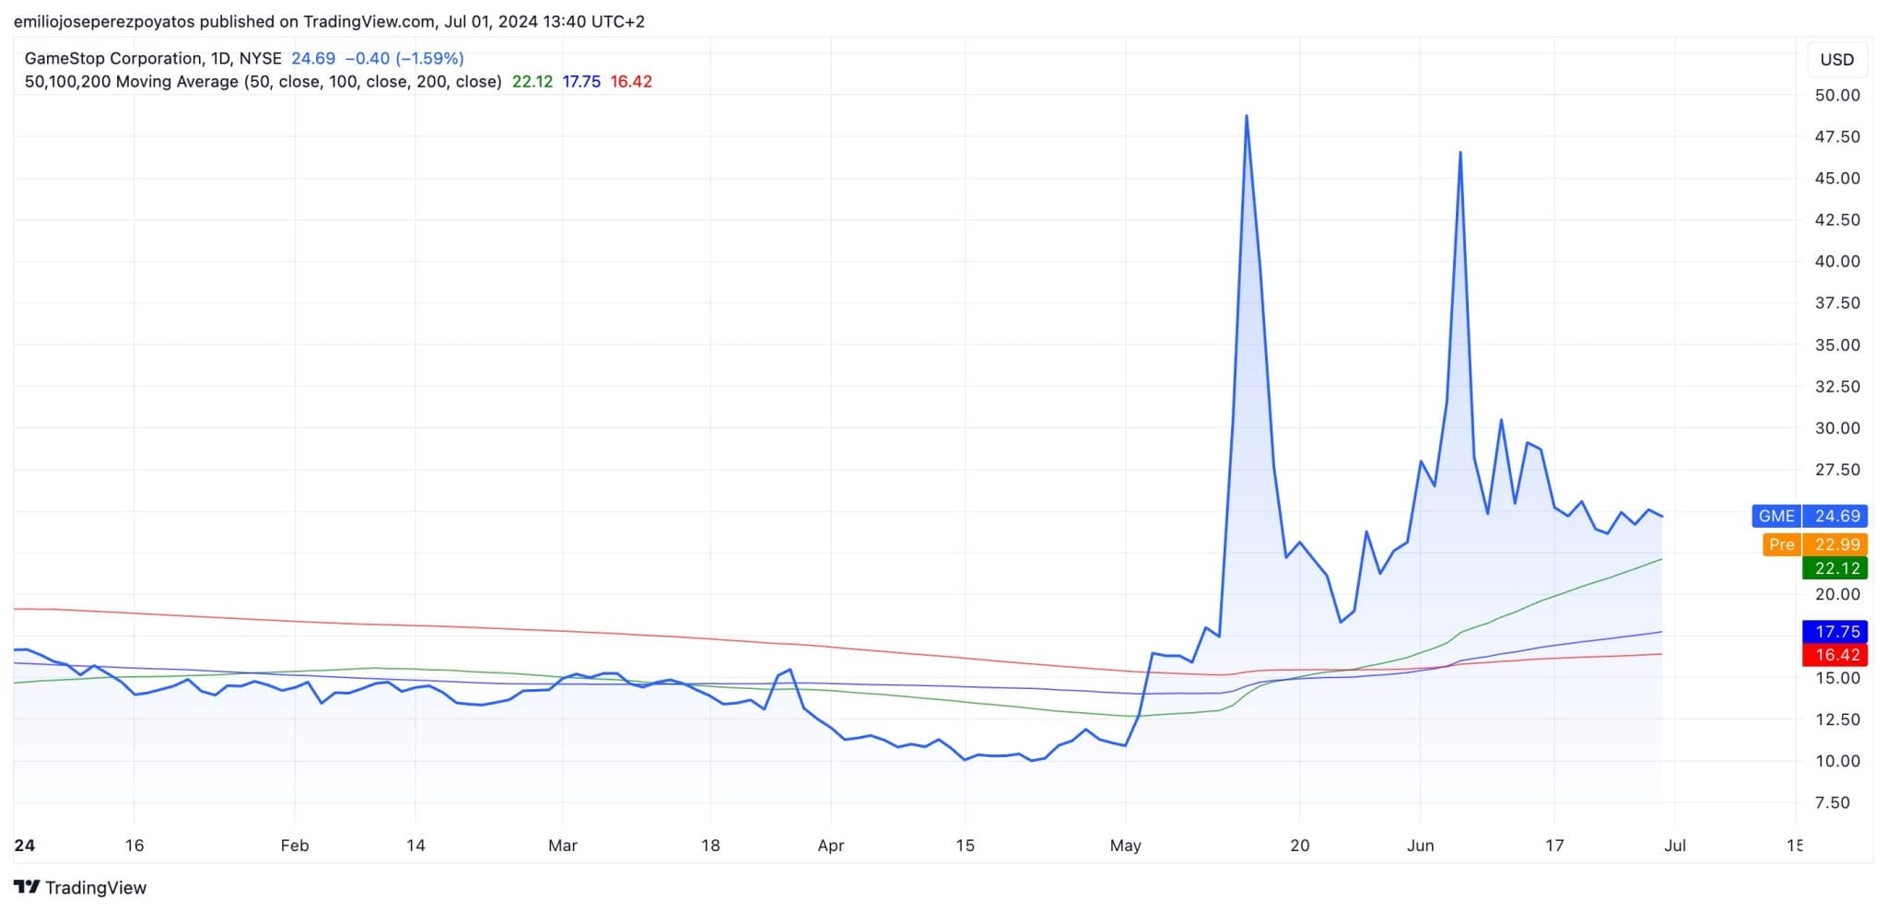Click the orange Pre market tag
This screenshot has width=1887, height=911.
(1781, 544)
